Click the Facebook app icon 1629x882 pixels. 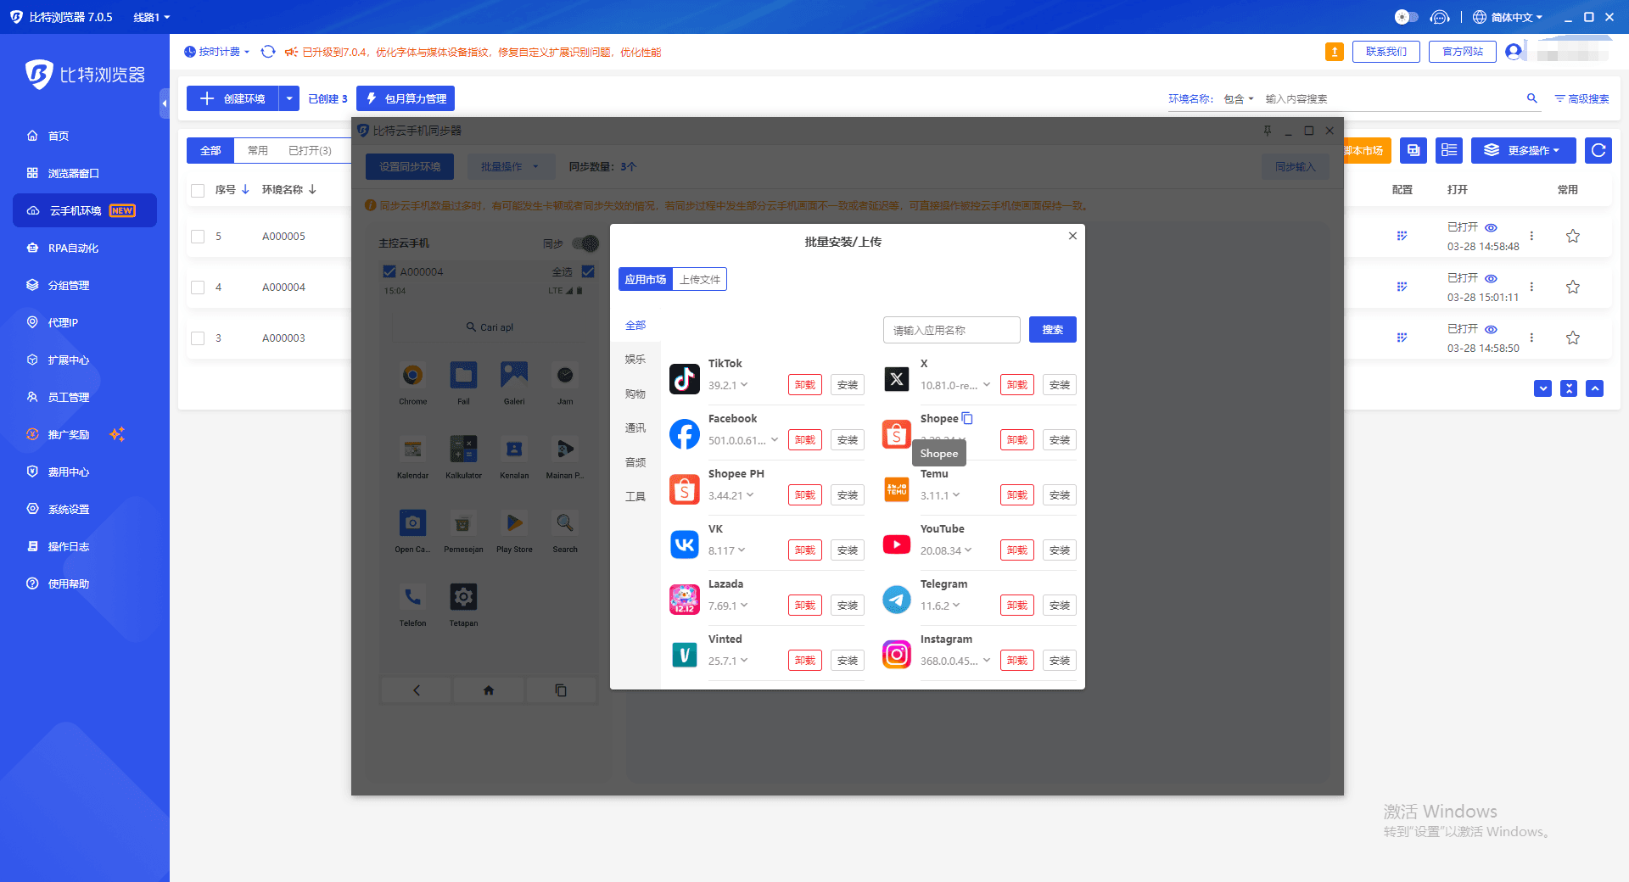click(685, 434)
